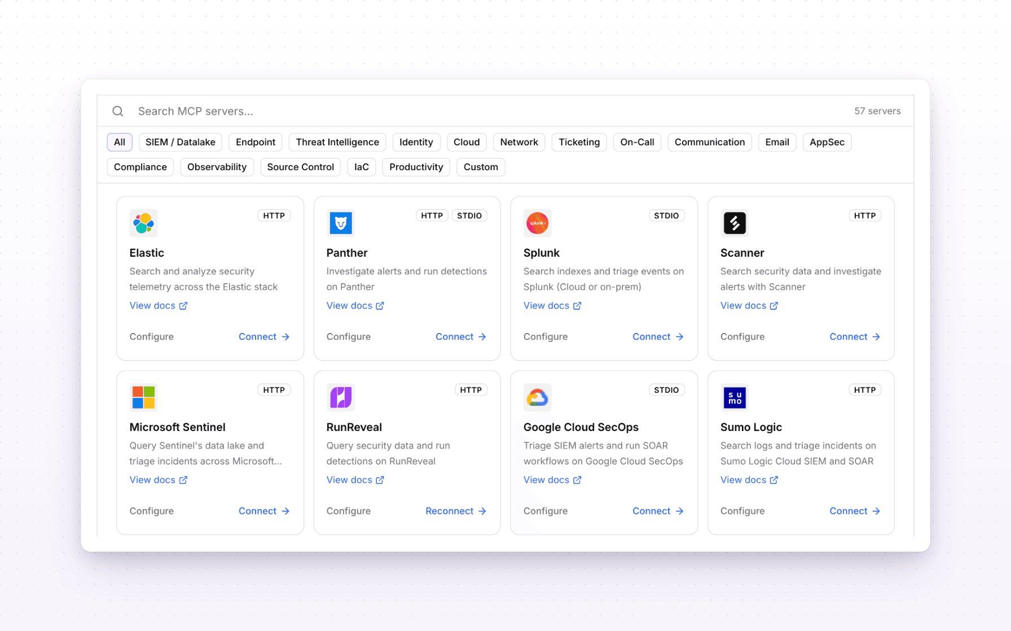The height and width of the screenshot is (631, 1011).
Task: Click the Google Cloud SecOps logo
Action: [x=537, y=397]
